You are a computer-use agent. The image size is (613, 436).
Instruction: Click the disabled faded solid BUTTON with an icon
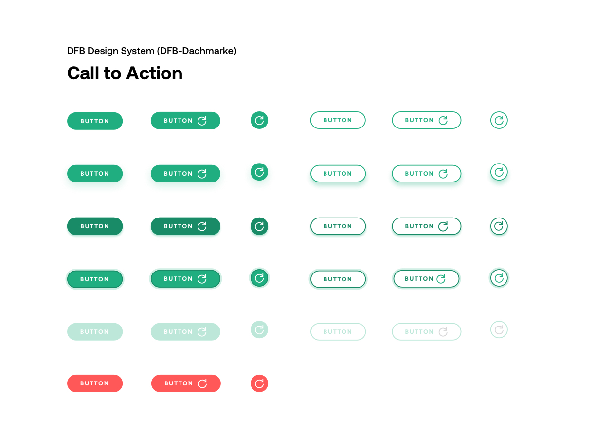click(x=185, y=332)
